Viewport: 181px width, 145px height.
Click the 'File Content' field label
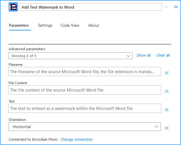[x=18, y=83]
